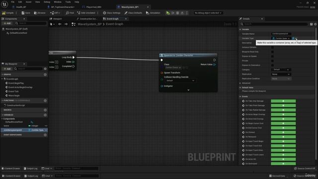Toggle the Blueprint Read Only checkbox

[272, 52]
